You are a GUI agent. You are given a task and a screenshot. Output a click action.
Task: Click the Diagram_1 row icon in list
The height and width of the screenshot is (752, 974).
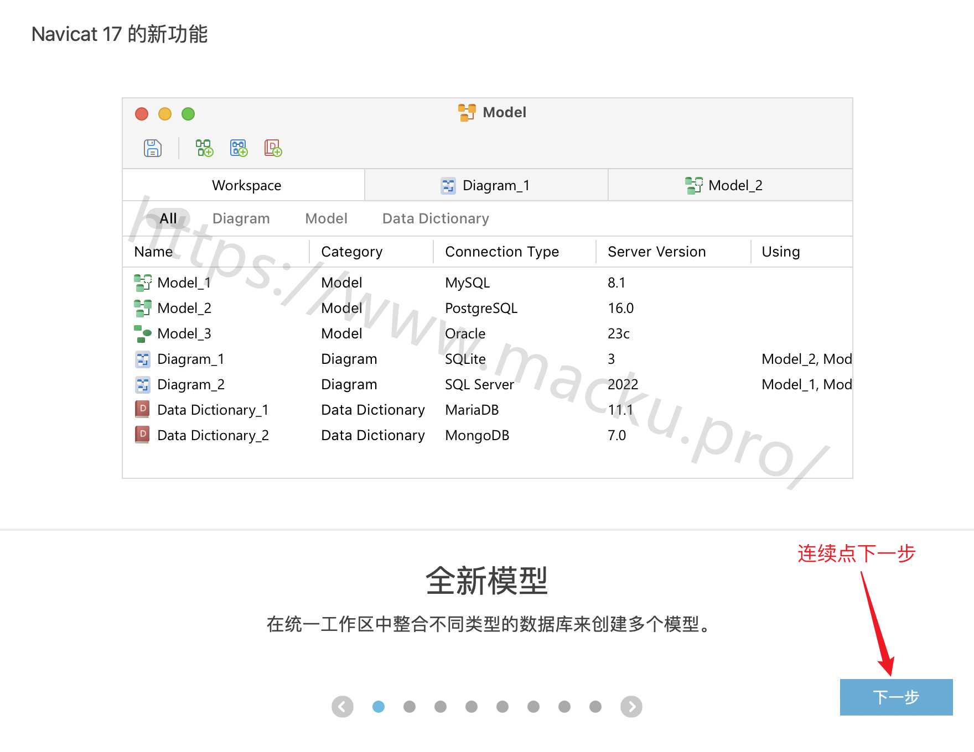coord(143,359)
